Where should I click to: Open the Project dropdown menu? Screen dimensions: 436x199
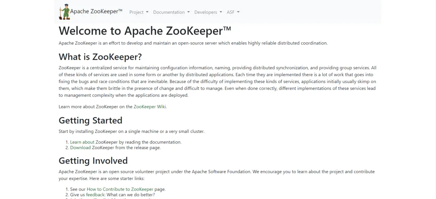tap(139, 12)
